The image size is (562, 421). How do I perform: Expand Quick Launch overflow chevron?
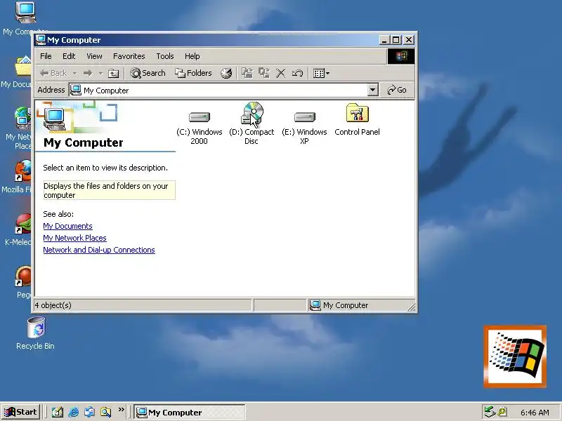[x=121, y=409]
